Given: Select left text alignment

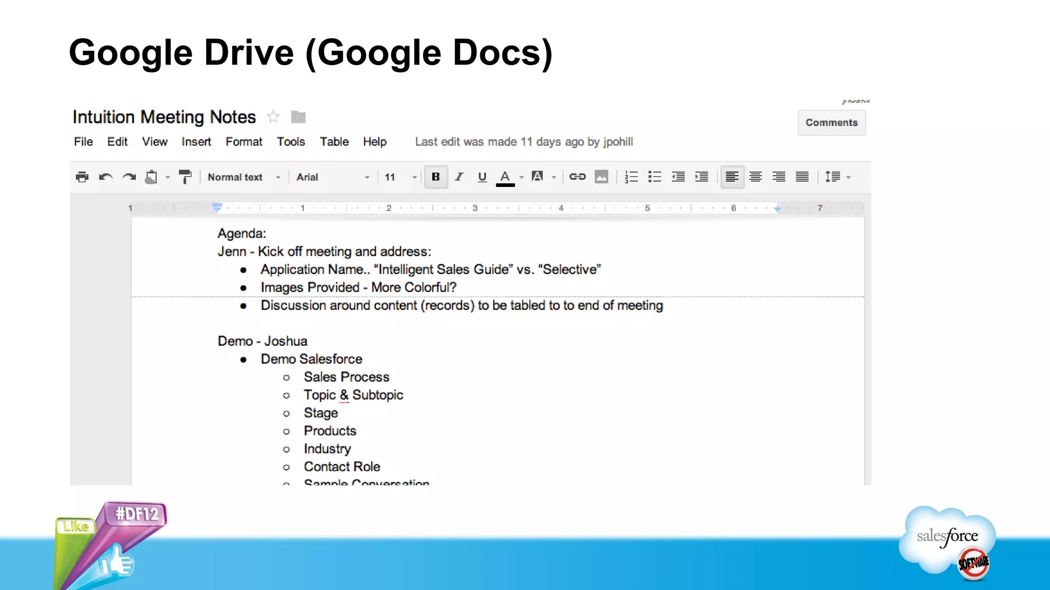Looking at the screenshot, I should (x=732, y=177).
